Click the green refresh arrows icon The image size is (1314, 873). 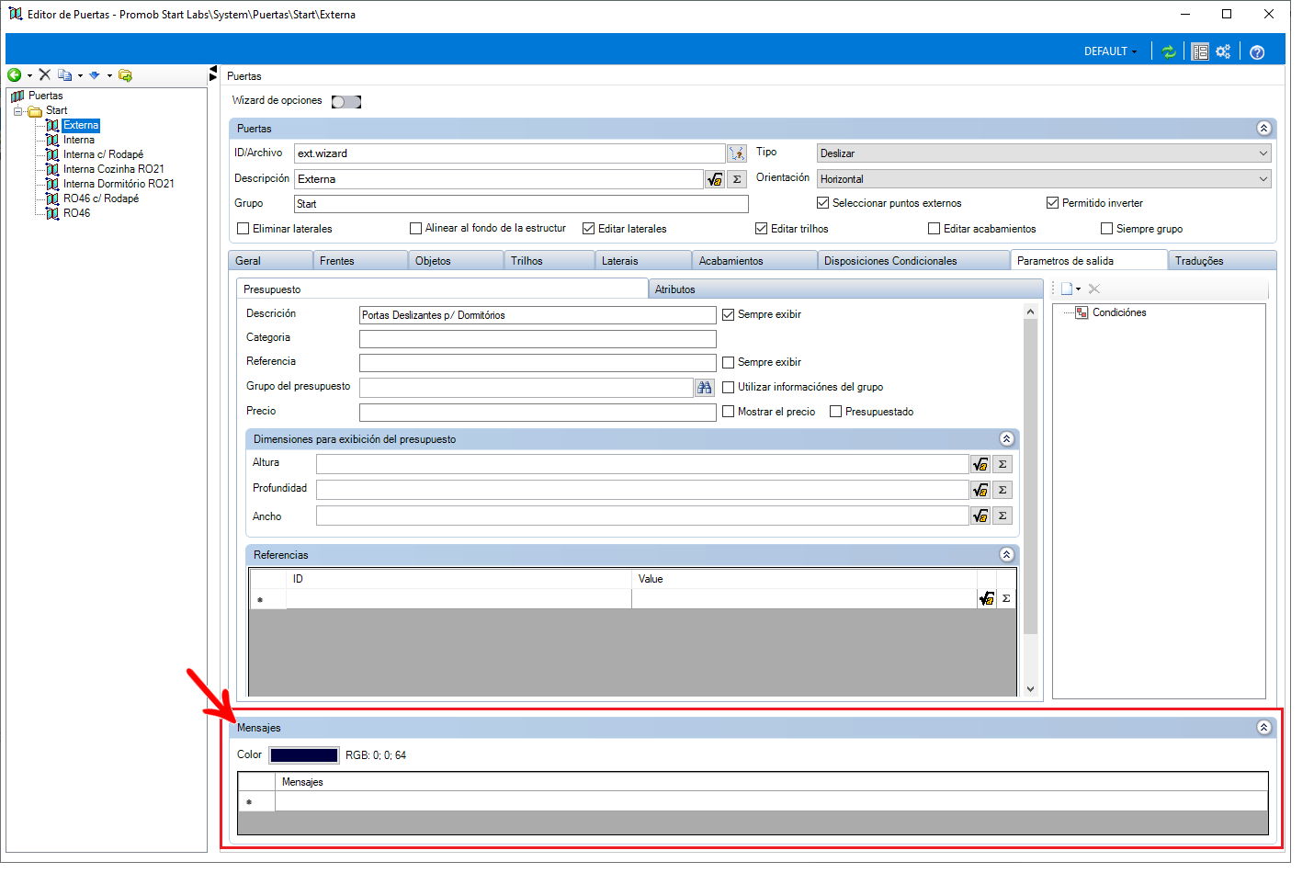pos(1169,51)
